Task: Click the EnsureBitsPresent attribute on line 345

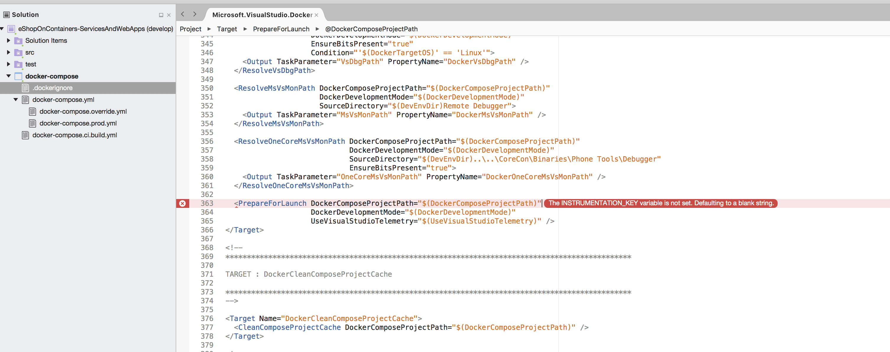Action: [347, 44]
